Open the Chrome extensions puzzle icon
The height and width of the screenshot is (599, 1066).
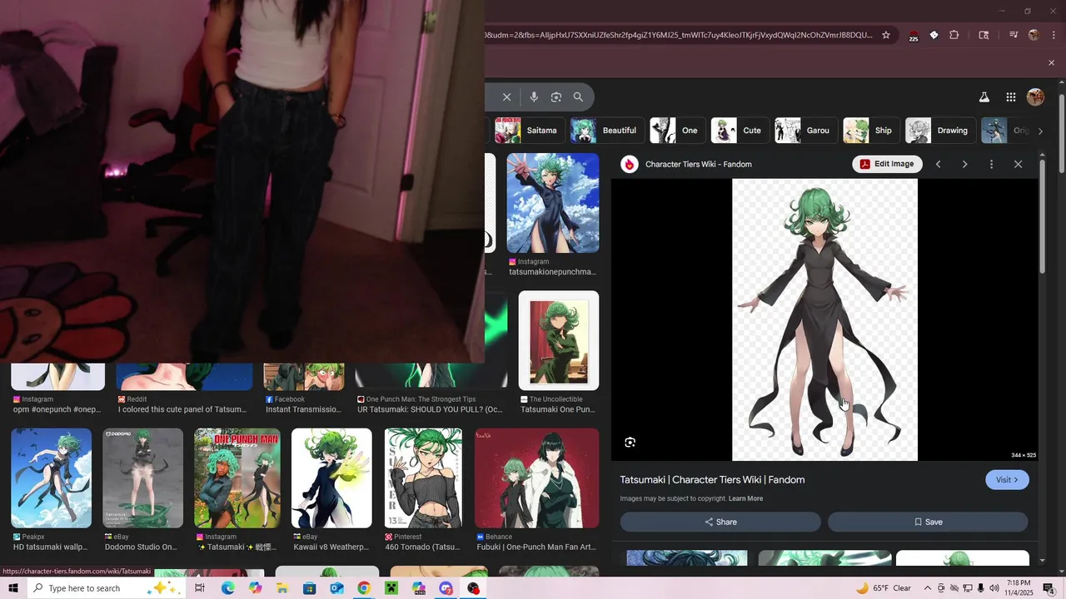(954, 35)
